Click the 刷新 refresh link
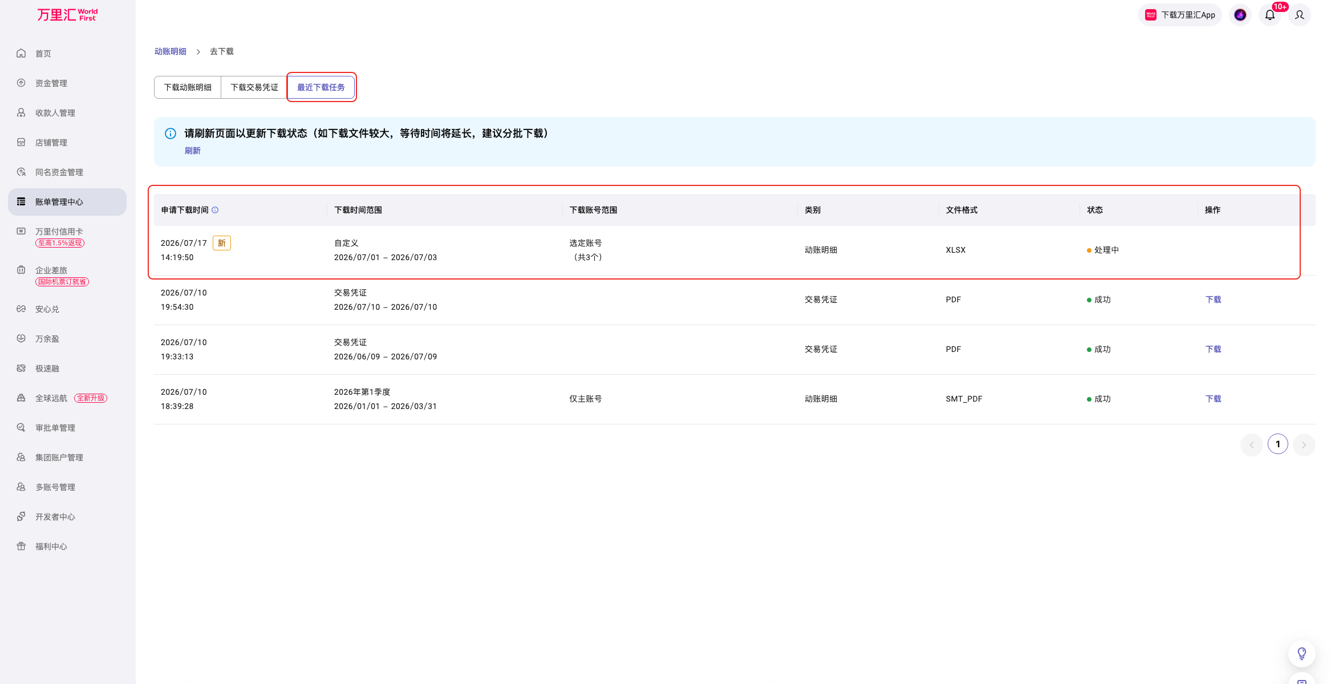This screenshot has height=684, width=1331. [x=192, y=151]
